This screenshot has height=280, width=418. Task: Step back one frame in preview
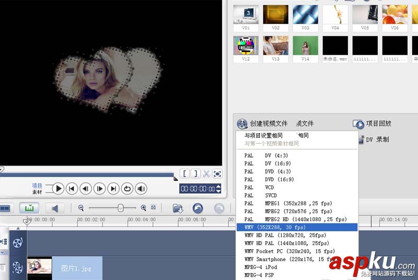(x=86, y=189)
